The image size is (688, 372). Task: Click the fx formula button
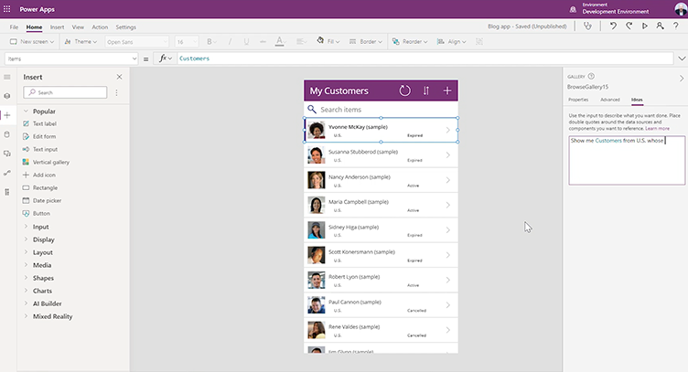click(x=165, y=58)
